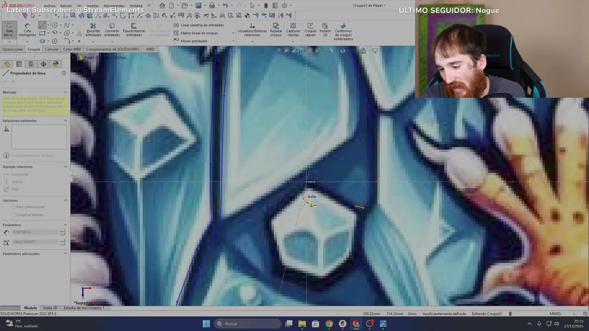Click Crear simetría de entidades
The width and height of the screenshot is (589, 331).
[199, 25]
